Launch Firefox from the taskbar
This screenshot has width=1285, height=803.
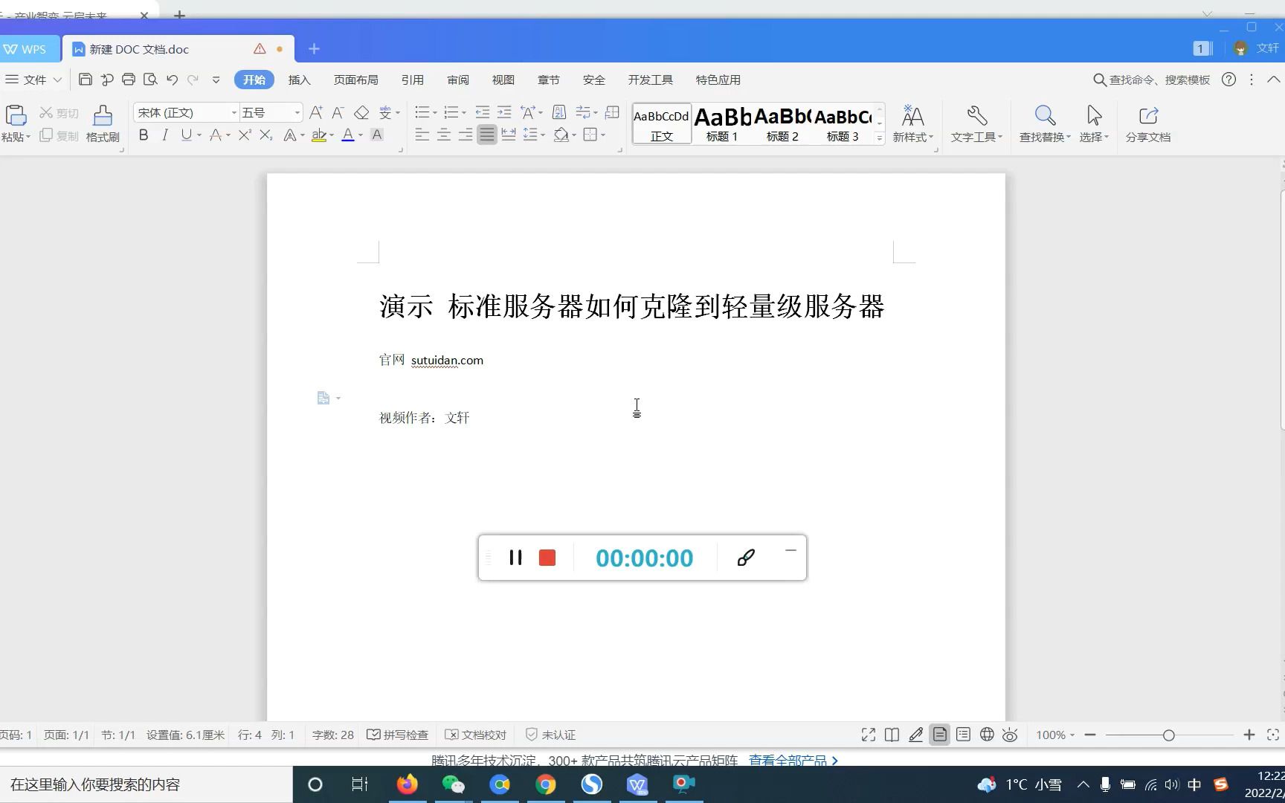(x=408, y=784)
